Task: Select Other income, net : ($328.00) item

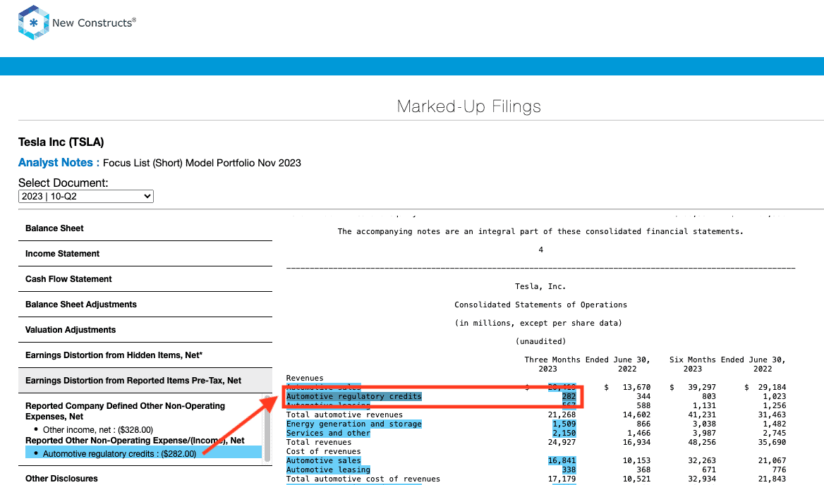Action: click(x=98, y=430)
